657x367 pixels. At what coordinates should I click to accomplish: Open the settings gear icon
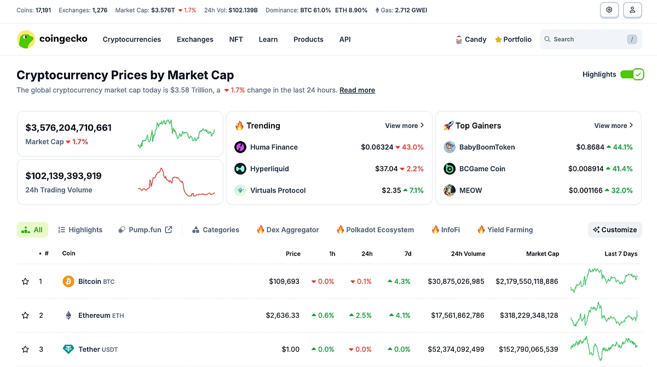coord(609,10)
